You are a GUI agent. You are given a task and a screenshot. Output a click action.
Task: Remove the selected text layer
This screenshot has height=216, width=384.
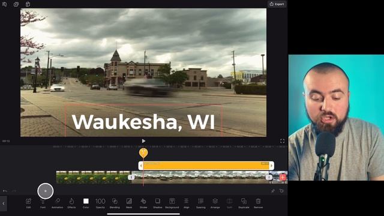(x=258, y=203)
